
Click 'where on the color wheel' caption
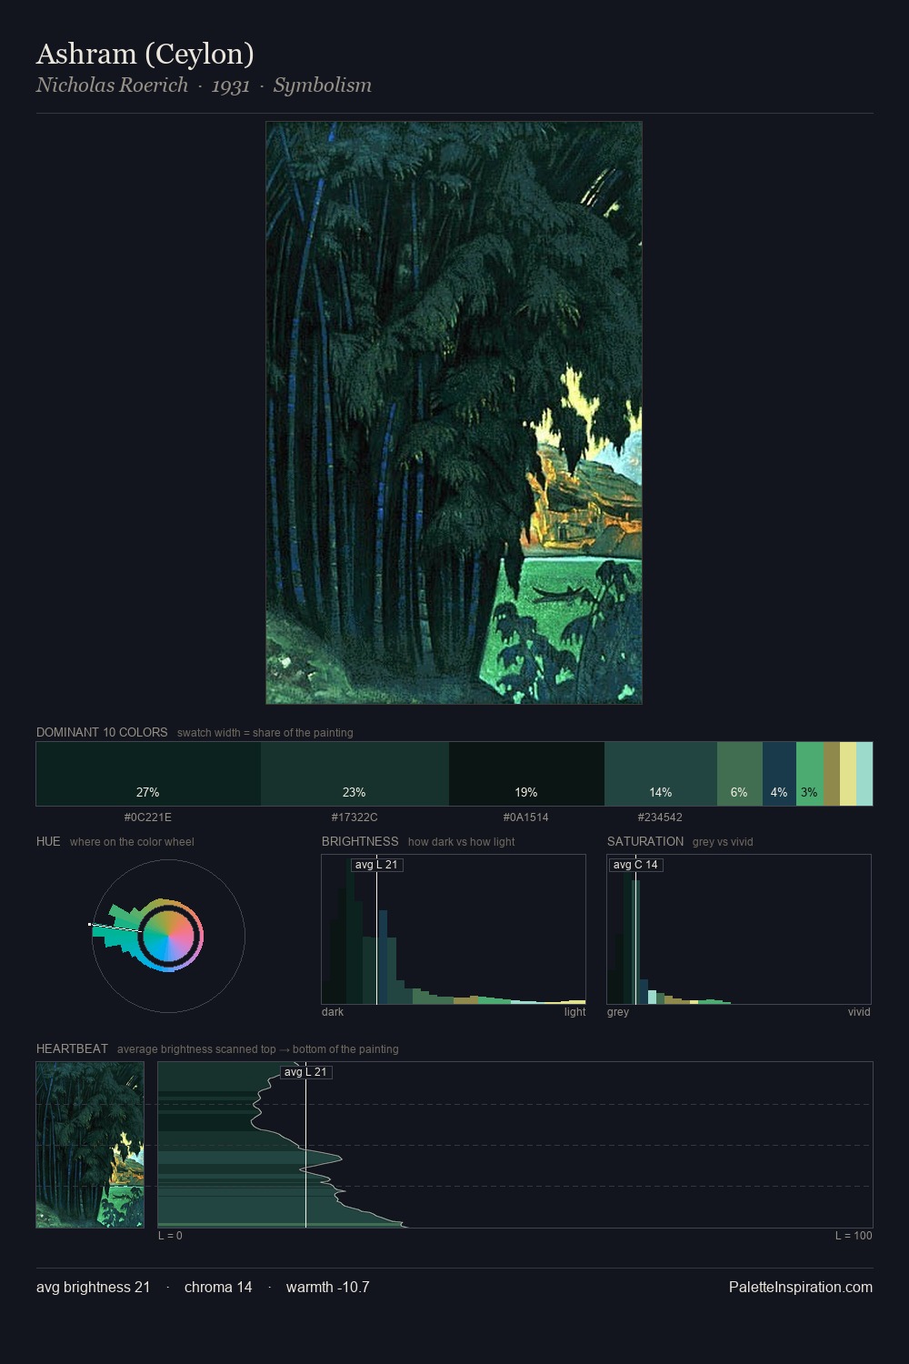tap(132, 842)
